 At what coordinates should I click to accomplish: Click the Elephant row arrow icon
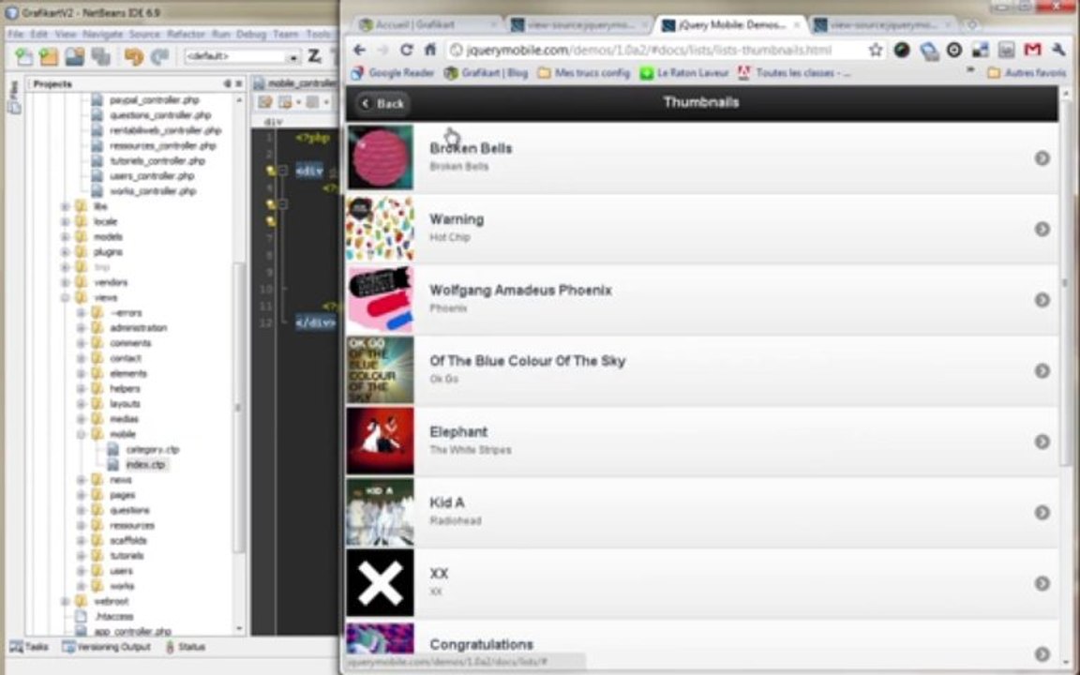click(1042, 442)
